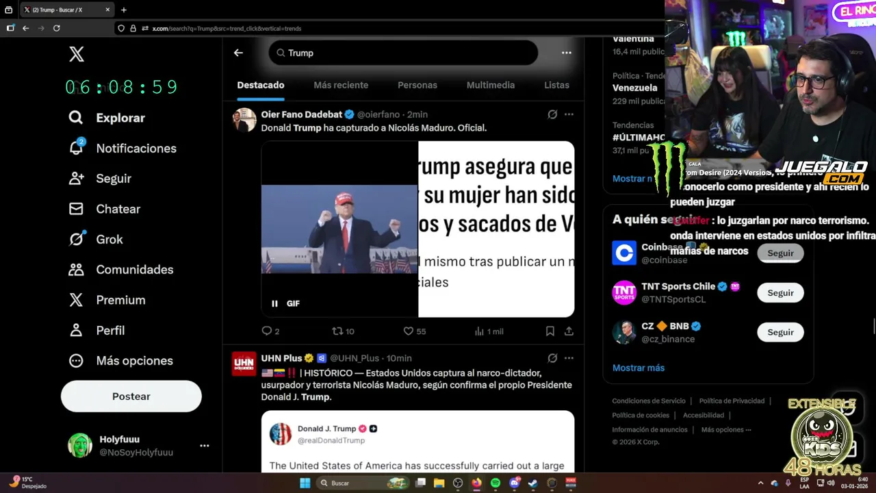Follow CZ BNB with Seguir button
The image size is (876, 493).
[x=780, y=332]
